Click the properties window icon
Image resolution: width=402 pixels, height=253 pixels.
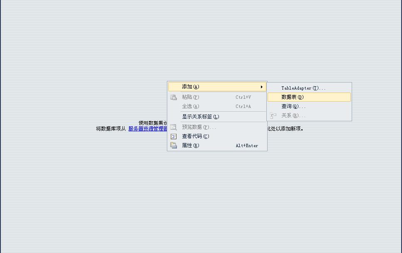[174, 145]
